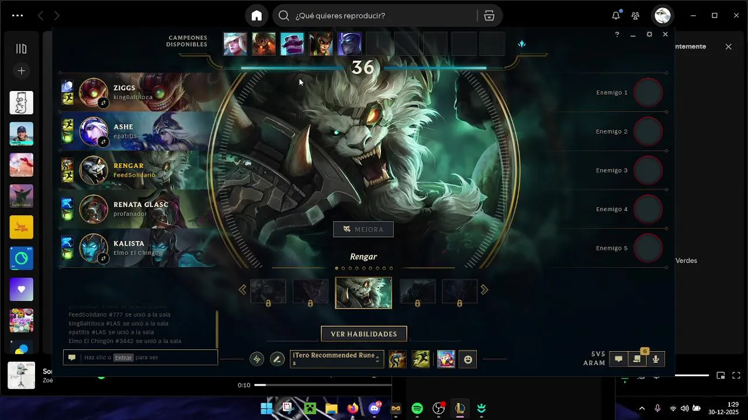Image resolution: width=748 pixels, height=420 pixels.
Task: Show next skins with right arrow
Action: coord(484,290)
